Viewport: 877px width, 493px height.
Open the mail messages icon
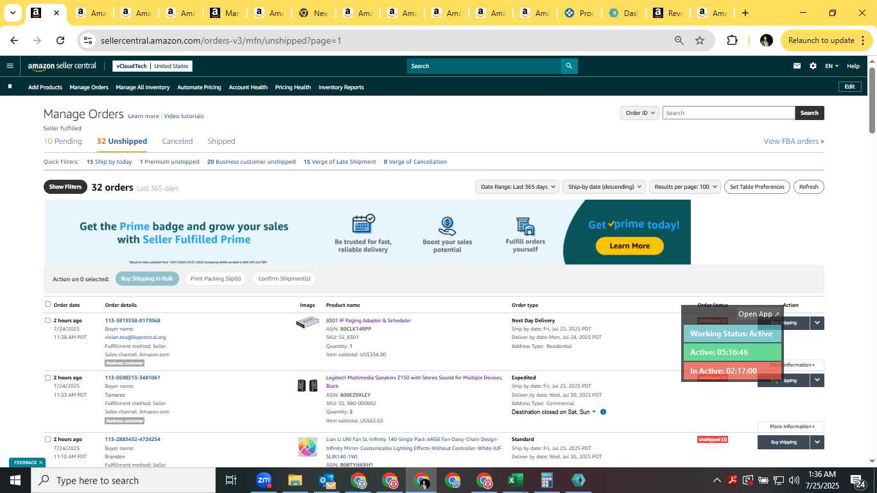tap(797, 66)
